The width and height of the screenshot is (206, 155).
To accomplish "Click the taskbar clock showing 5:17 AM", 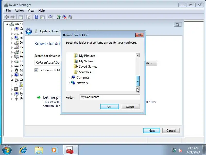I will [193, 150].
